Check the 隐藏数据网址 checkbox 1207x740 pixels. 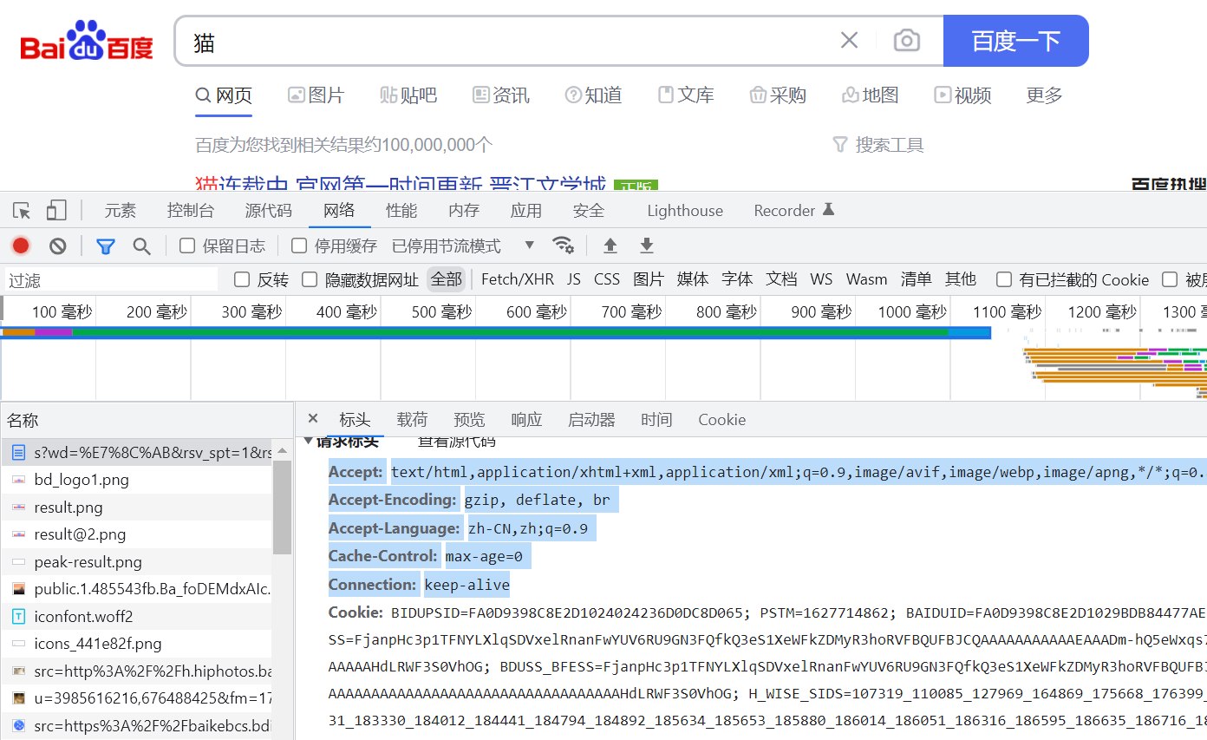click(x=310, y=279)
